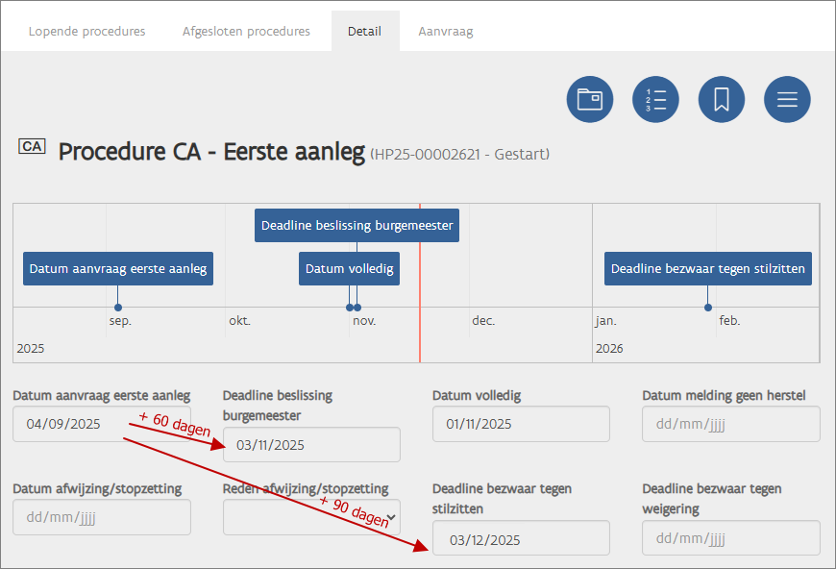Select Deadline beslissing burgemeester timeline label
Screen dimensions: 836x569
pyautogui.click(x=357, y=225)
